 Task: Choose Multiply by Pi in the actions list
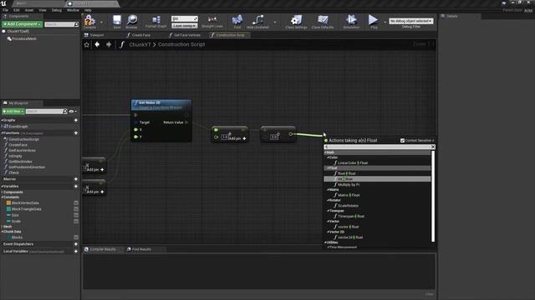tap(349, 185)
